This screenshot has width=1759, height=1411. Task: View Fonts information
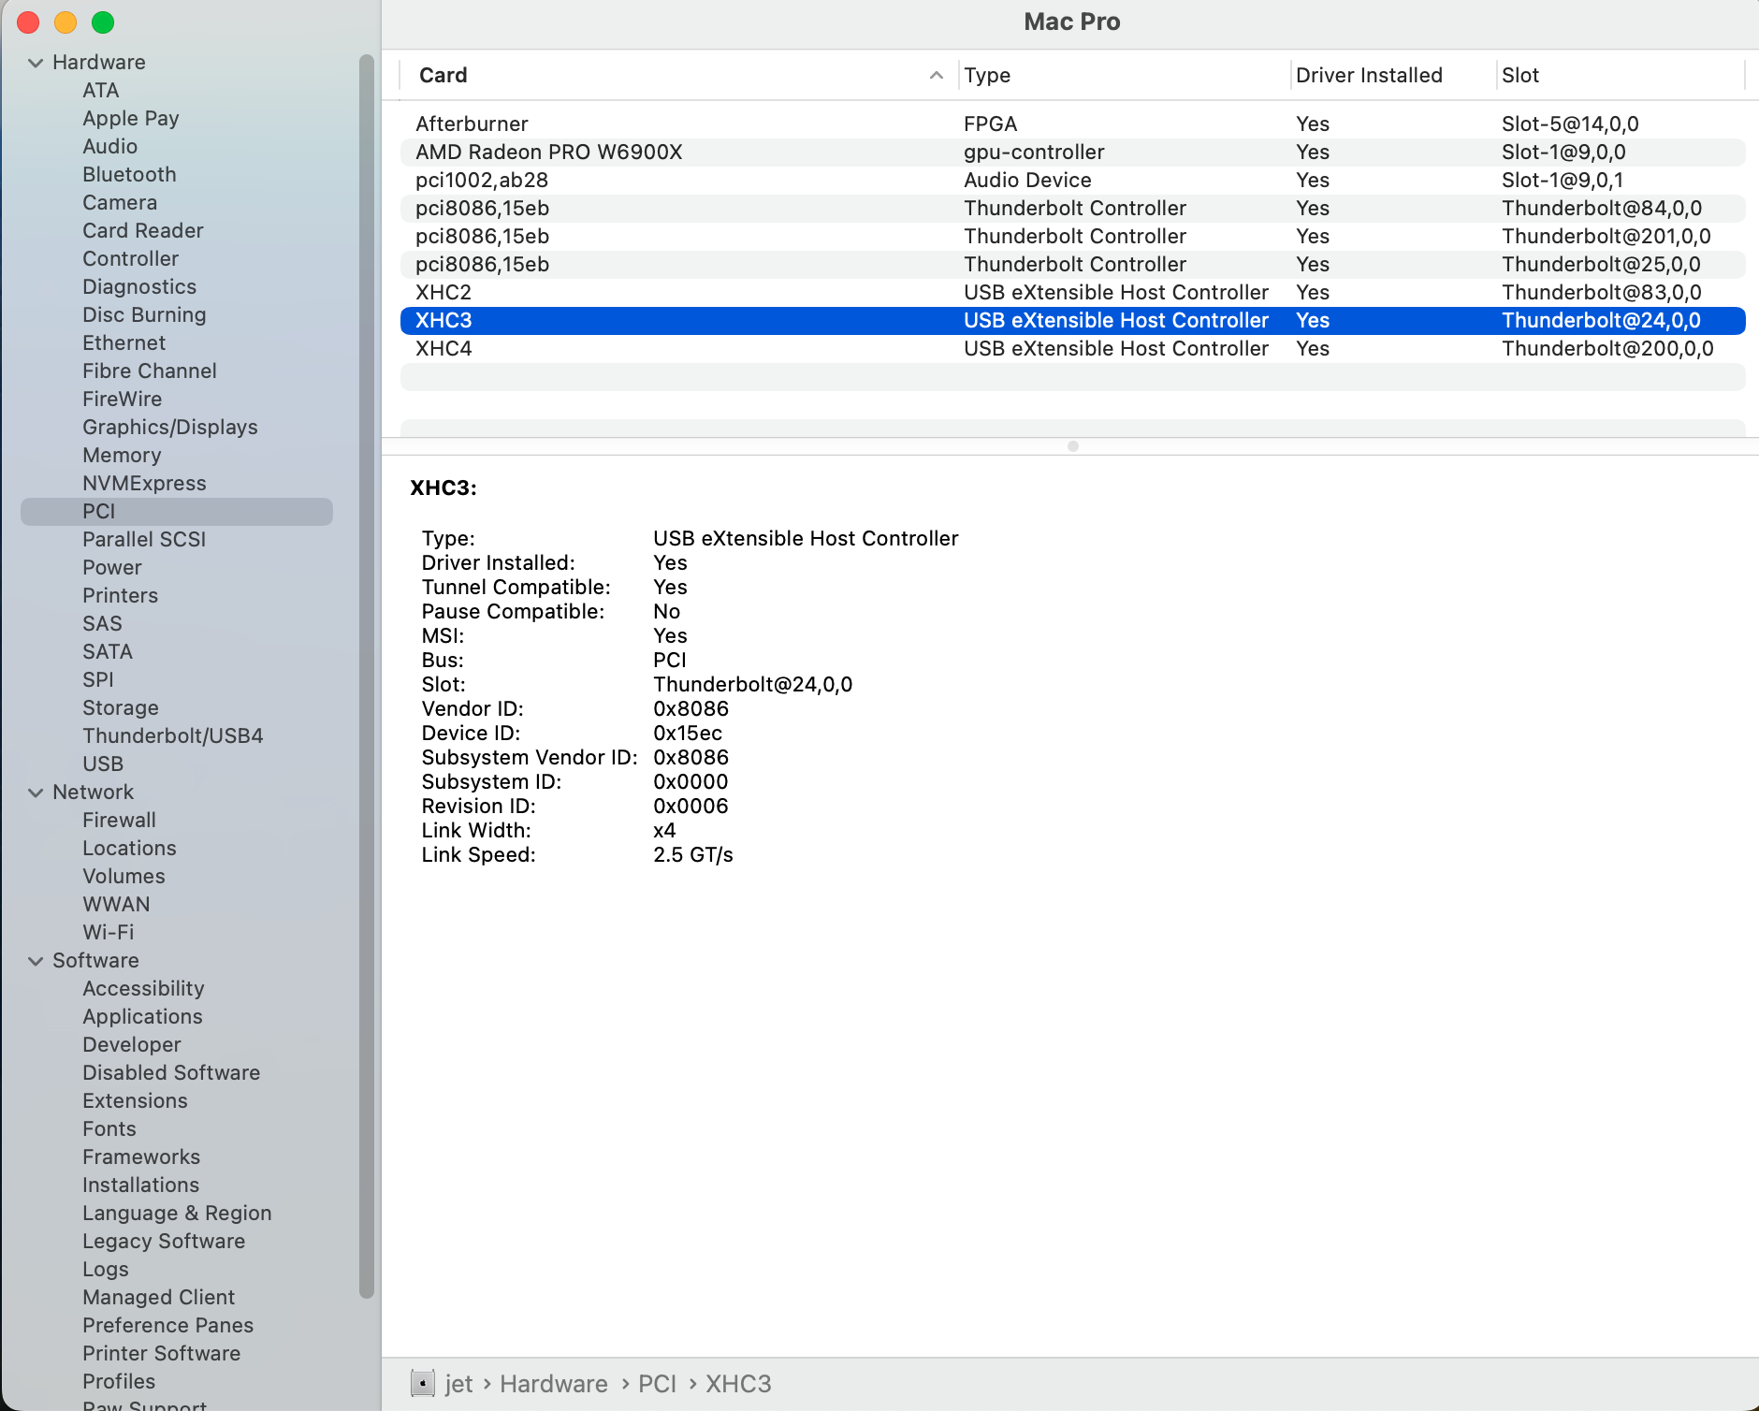[x=109, y=1129]
